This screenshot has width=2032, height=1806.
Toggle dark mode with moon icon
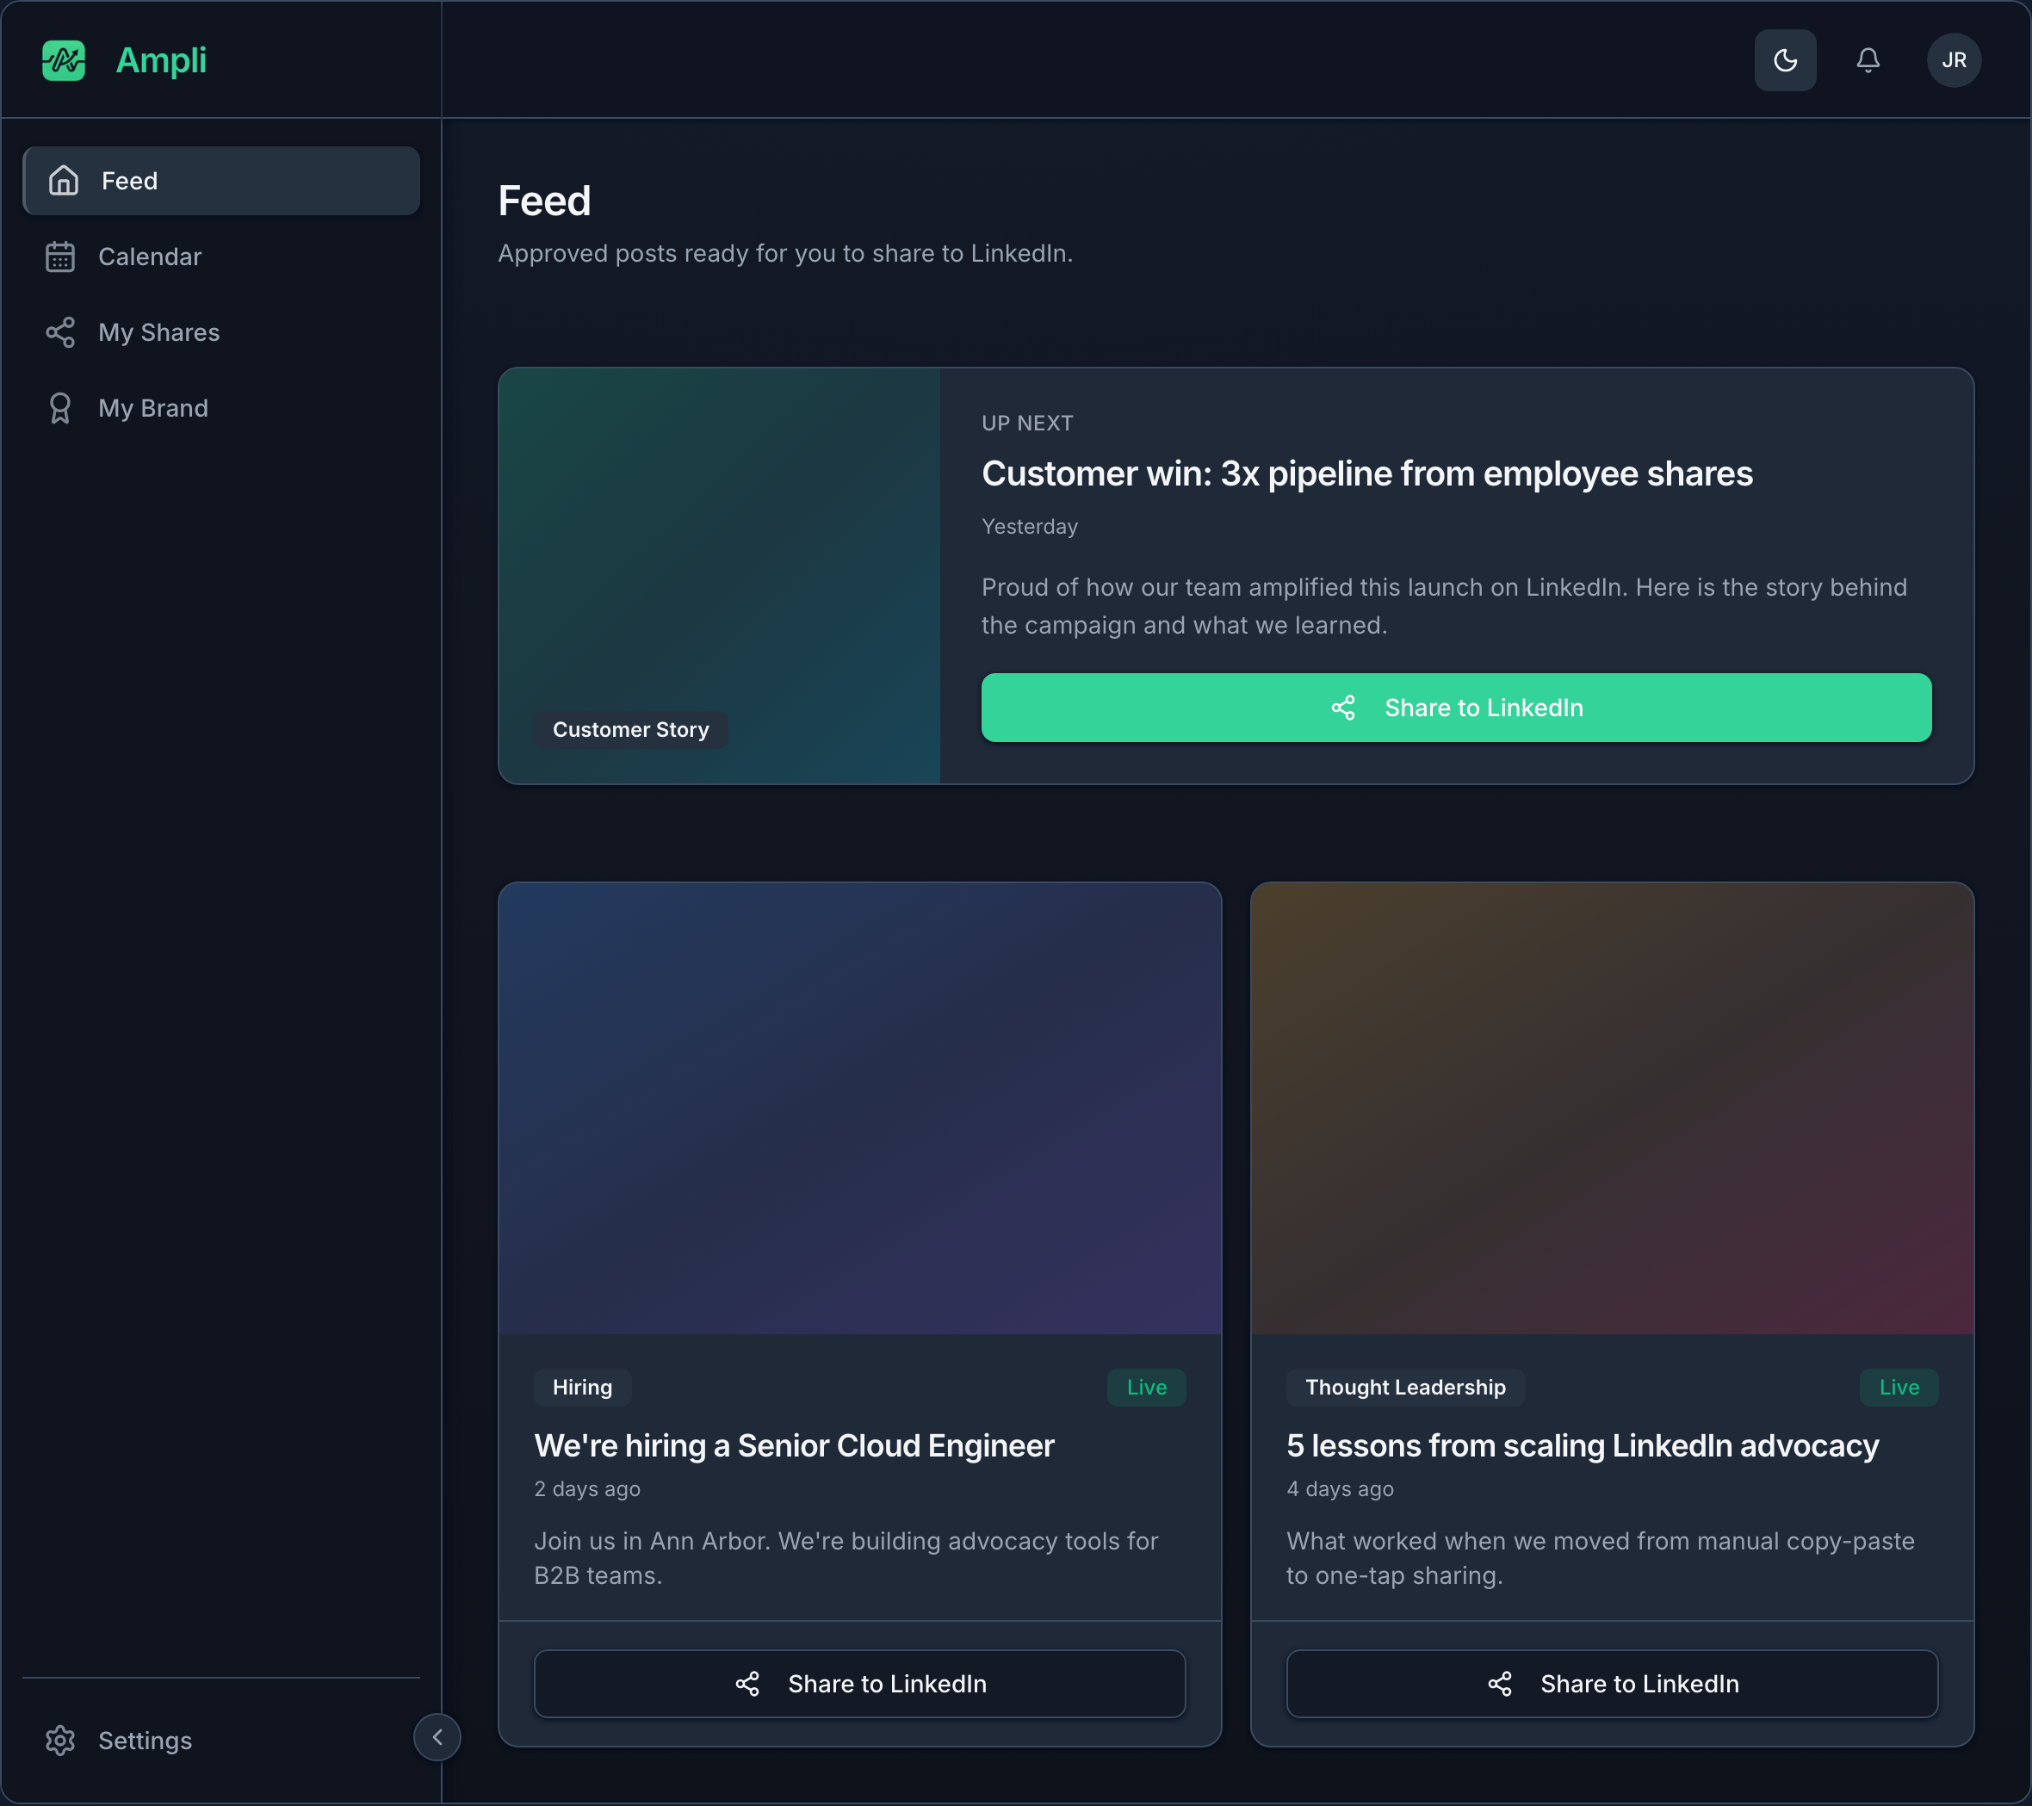[x=1785, y=59]
